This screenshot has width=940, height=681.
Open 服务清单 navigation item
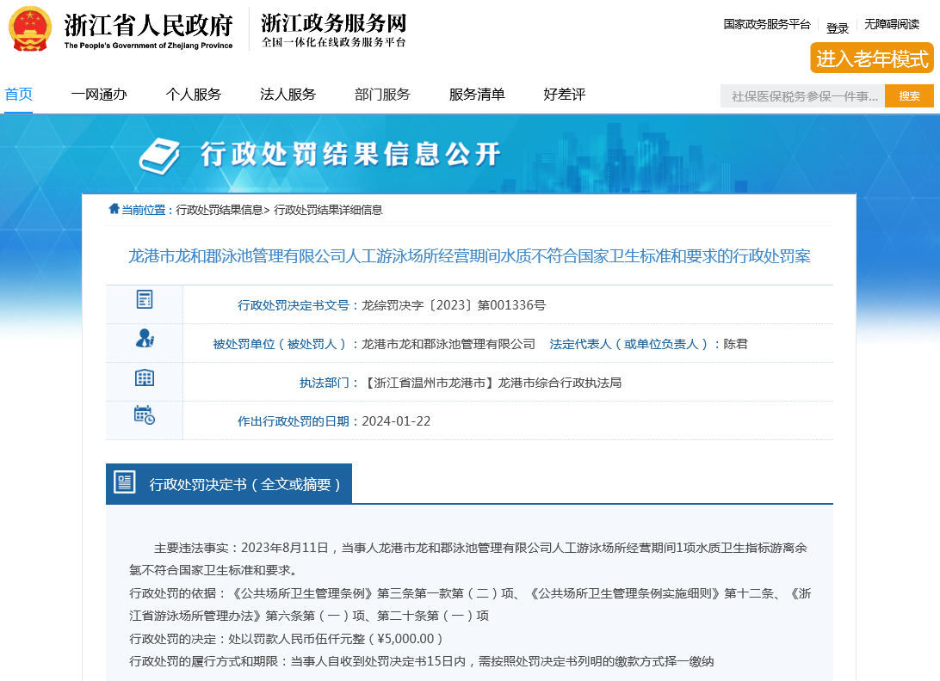pyautogui.click(x=477, y=94)
